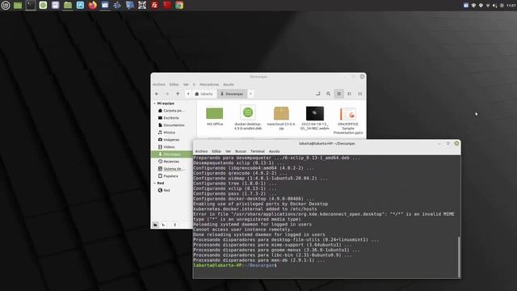
Task: Open the green folder launcher in the panel
Action: 18,5
